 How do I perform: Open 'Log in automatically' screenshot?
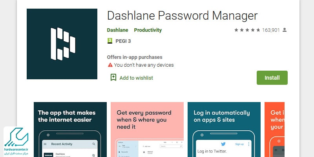224,130
